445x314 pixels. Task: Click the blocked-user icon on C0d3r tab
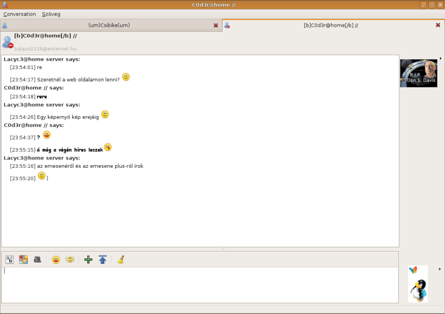pos(227,26)
